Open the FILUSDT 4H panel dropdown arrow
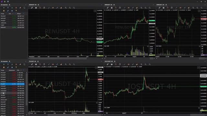 101,61
